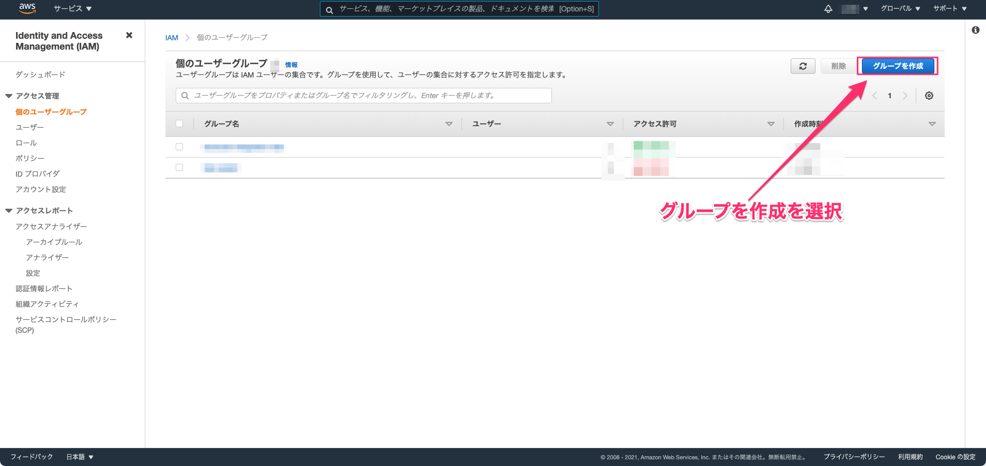Open the サービス dropdown menu

pyautogui.click(x=73, y=9)
